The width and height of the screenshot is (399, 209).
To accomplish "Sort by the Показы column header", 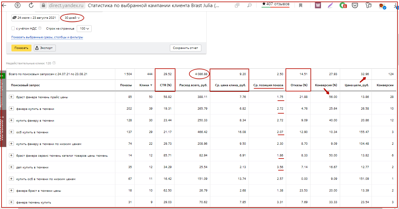I will tap(126, 85).
